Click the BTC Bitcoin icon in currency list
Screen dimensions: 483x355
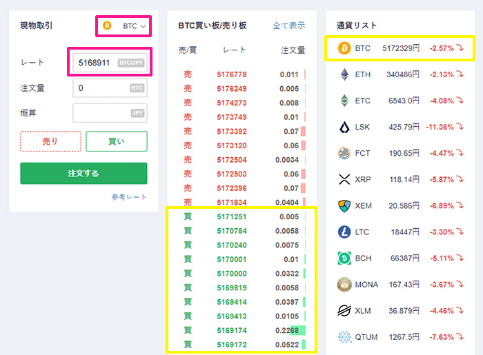[x=344, y=48]
